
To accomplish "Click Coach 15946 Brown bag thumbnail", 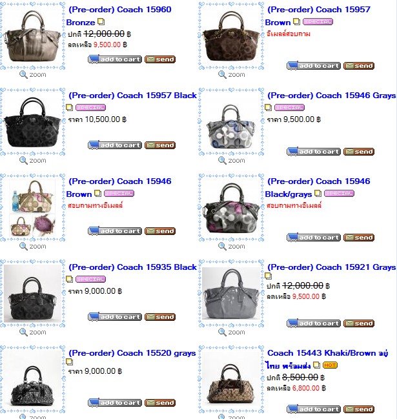I will [x=32, y=208].
